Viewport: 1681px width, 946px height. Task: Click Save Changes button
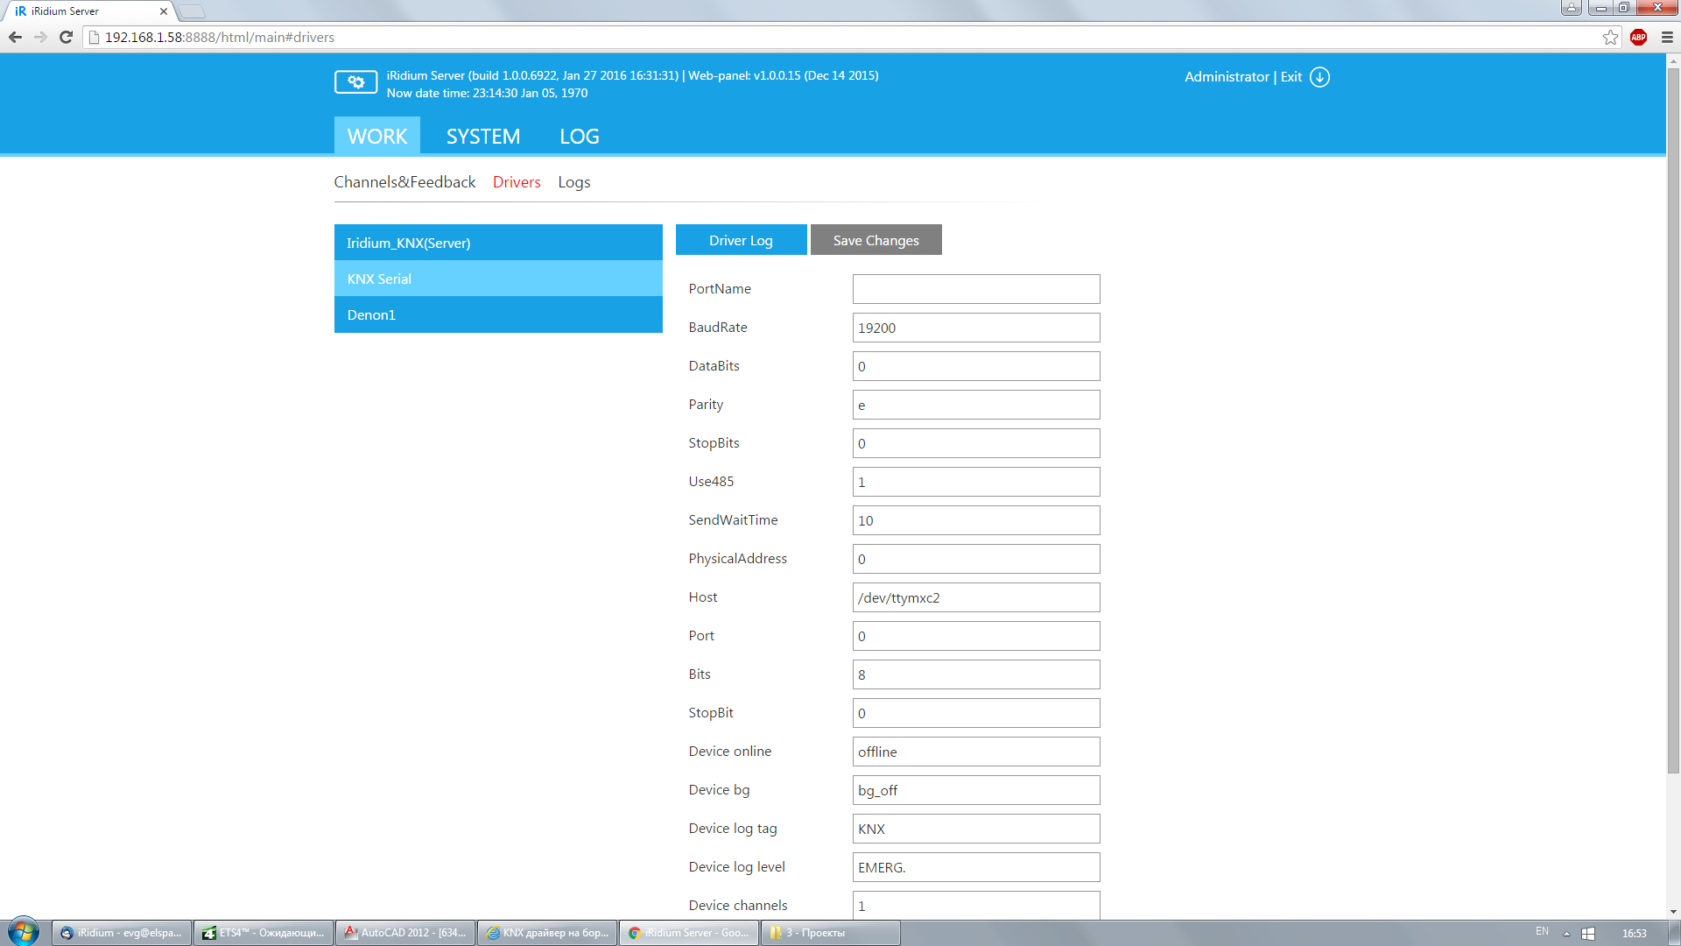(876, 240)
